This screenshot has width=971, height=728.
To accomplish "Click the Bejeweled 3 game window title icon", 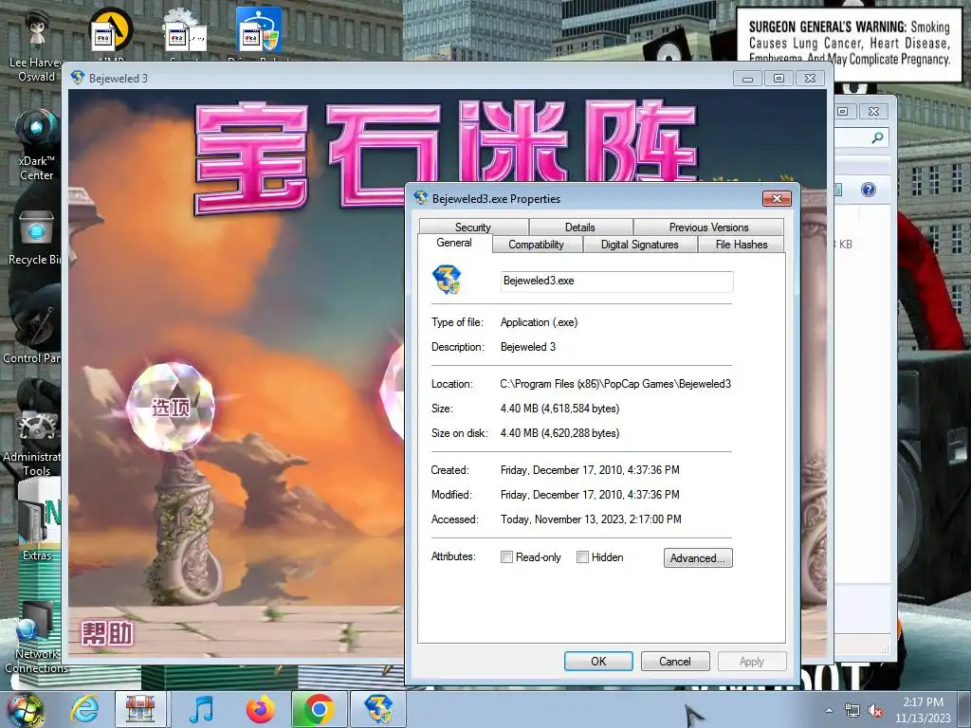I will (78, 78).
